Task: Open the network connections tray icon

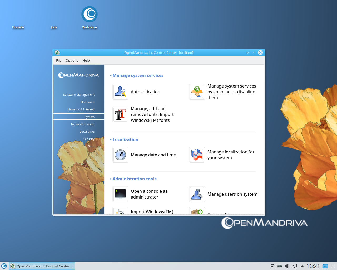Action: pos(295,266)
